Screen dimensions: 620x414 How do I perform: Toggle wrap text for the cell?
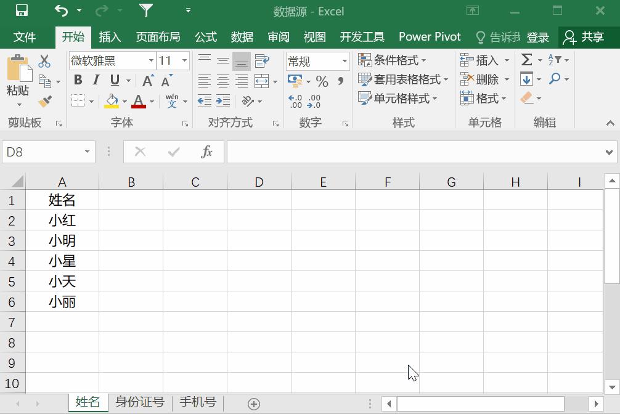[261, 61]
